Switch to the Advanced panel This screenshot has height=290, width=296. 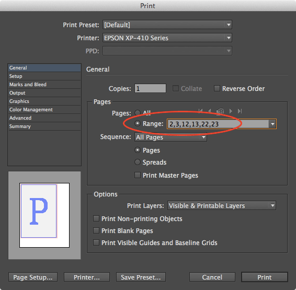(x=44, y=118)
